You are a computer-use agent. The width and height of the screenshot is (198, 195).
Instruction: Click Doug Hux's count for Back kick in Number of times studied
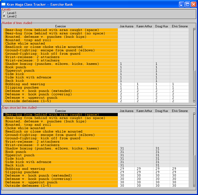(162, 81)
